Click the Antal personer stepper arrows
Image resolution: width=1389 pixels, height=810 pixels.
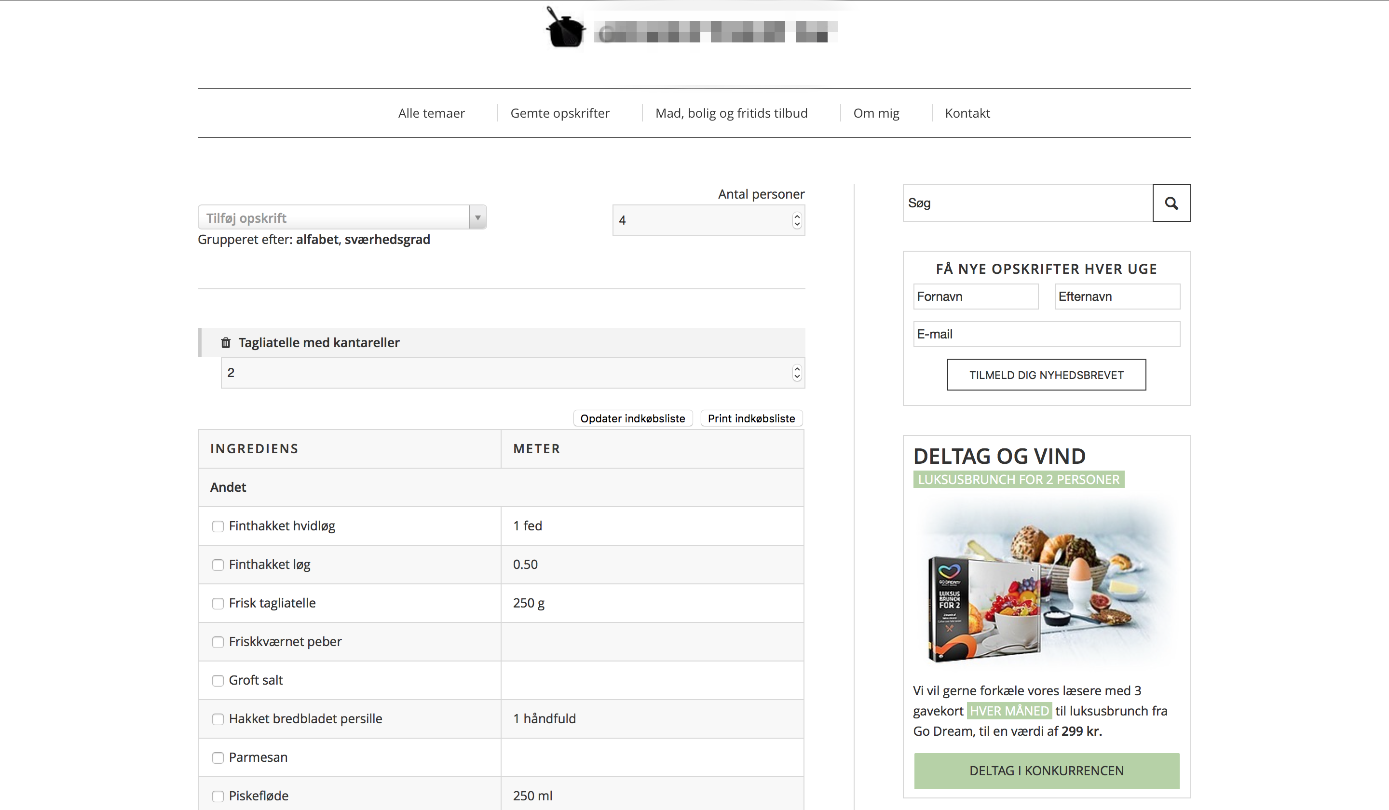pos(796,220)
